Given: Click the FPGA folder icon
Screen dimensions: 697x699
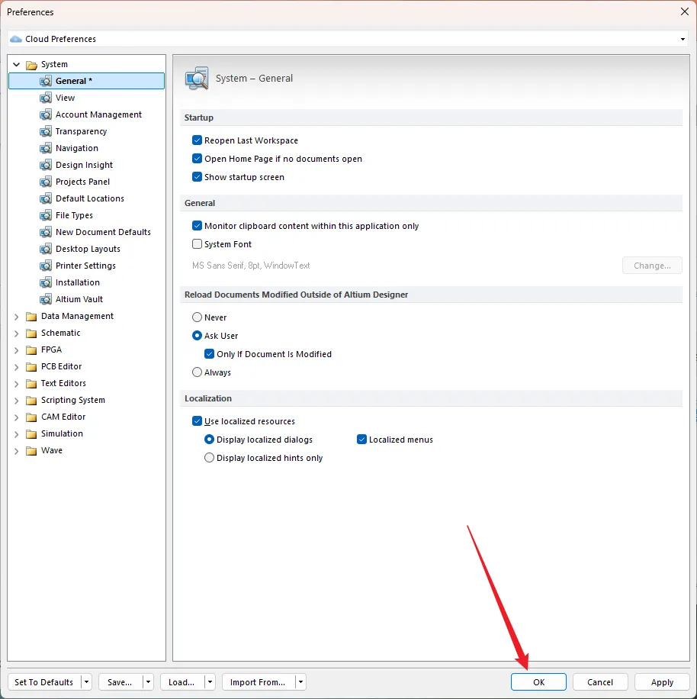Looking at the screenshot, I should [31, 350].
